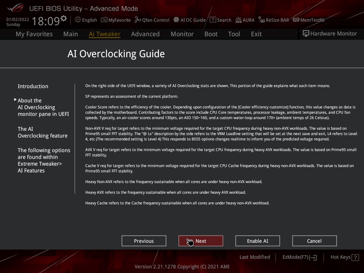Open the Boot menu tab

[211, 34]
